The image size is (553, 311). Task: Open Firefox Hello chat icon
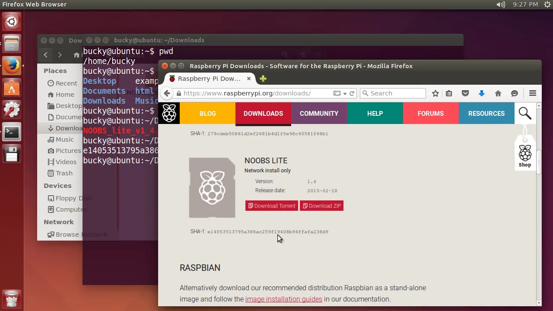tap(515, 93)
